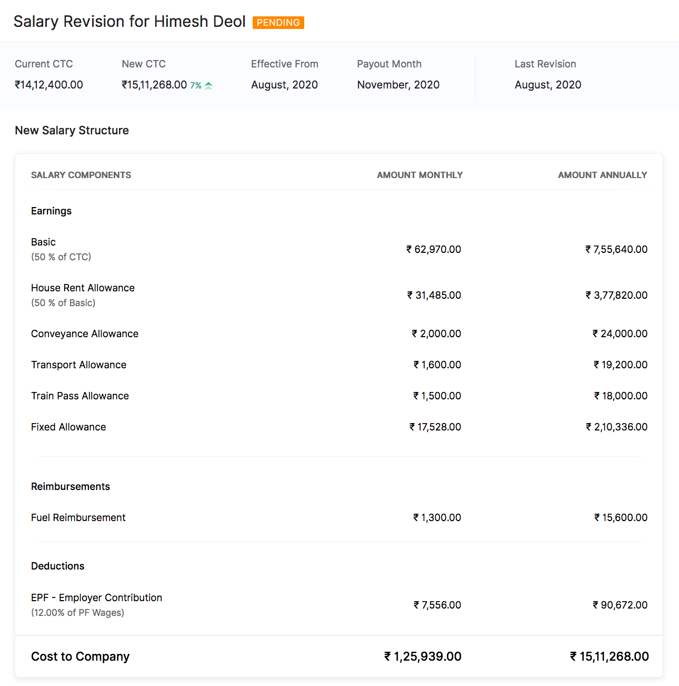Click the Fuel Reimbursement label
This screenshot has height=686, width=679.
point(78,517)
